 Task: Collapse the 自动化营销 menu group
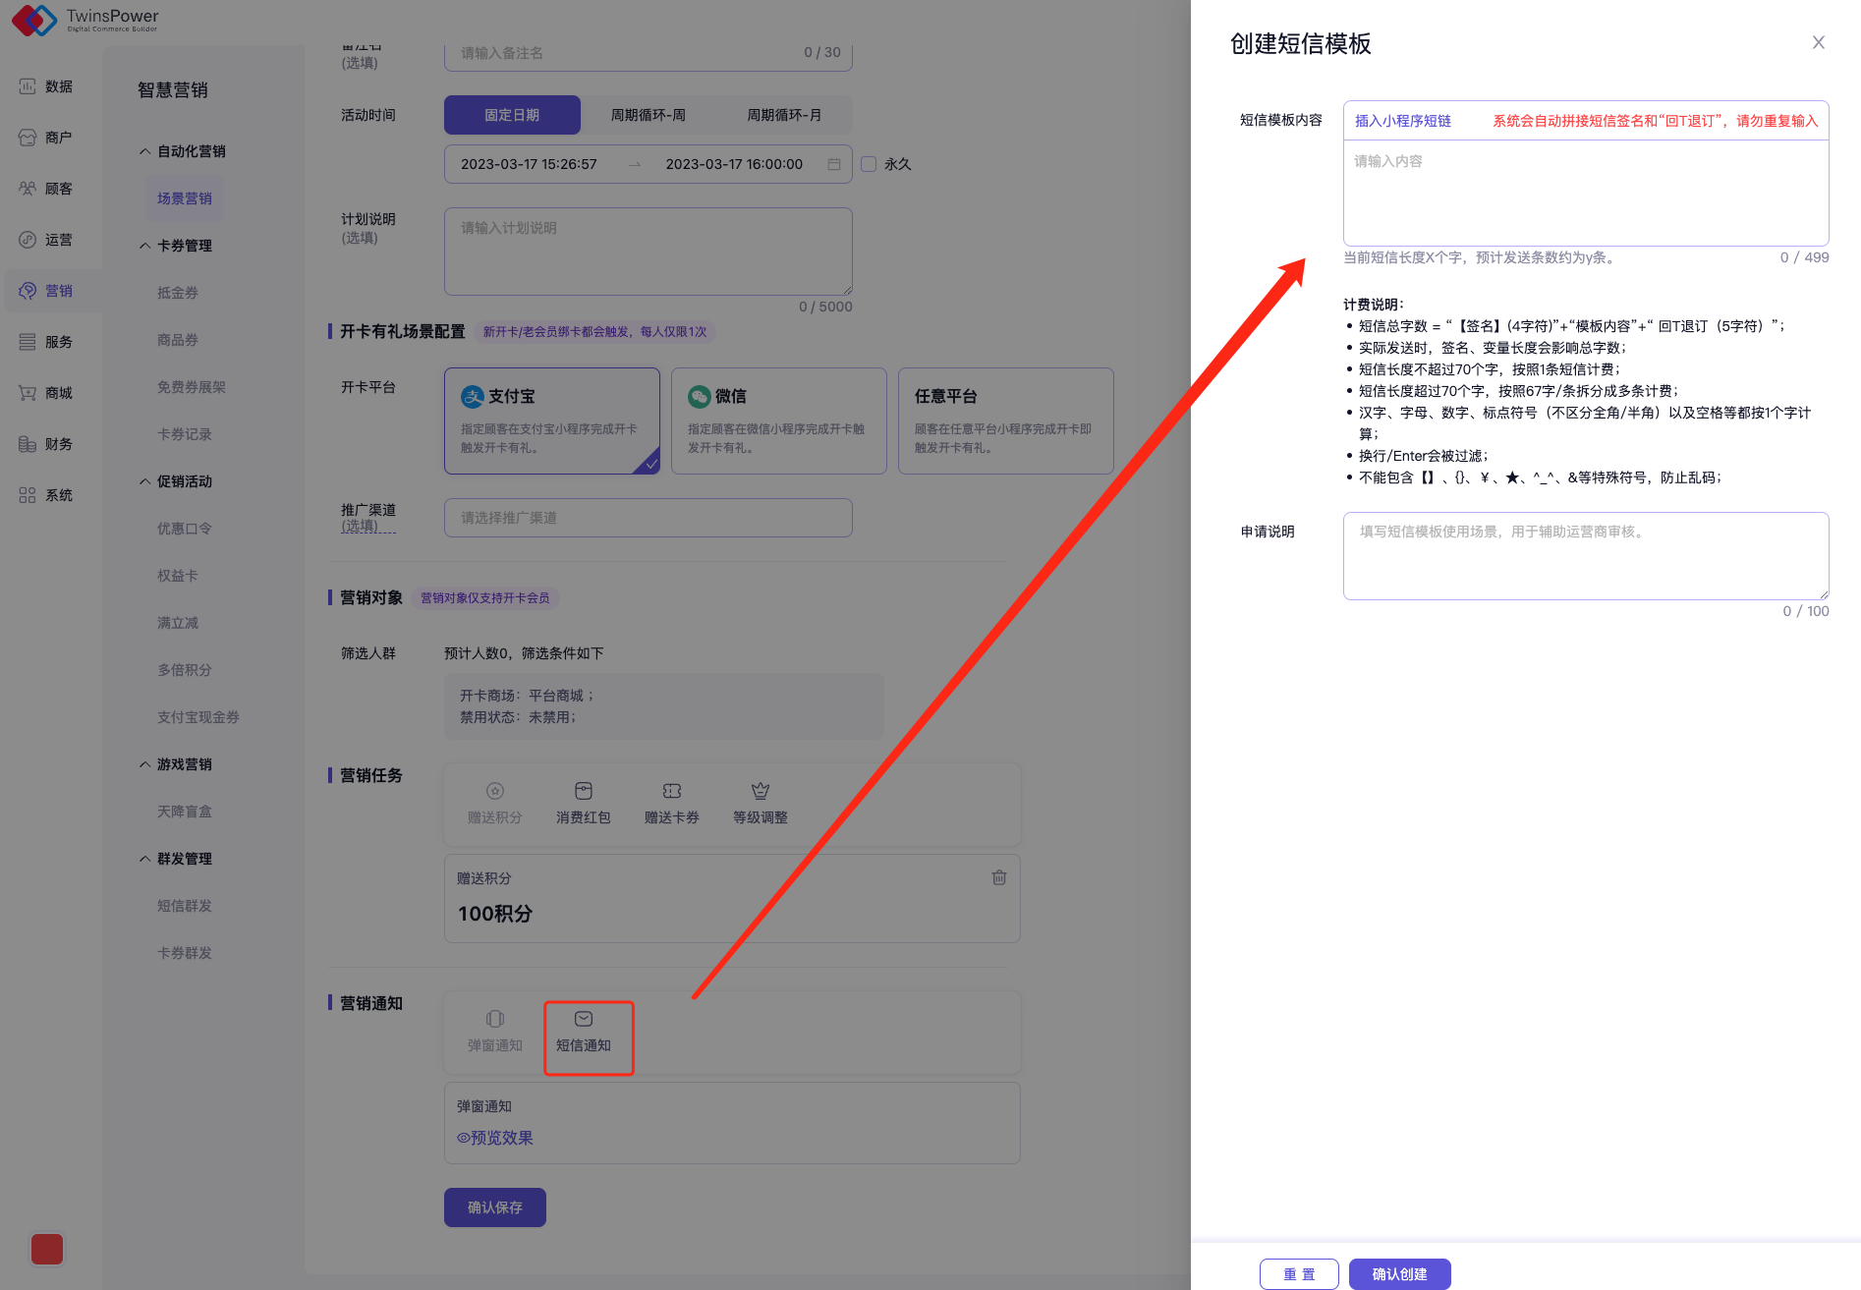pos(144,151)
